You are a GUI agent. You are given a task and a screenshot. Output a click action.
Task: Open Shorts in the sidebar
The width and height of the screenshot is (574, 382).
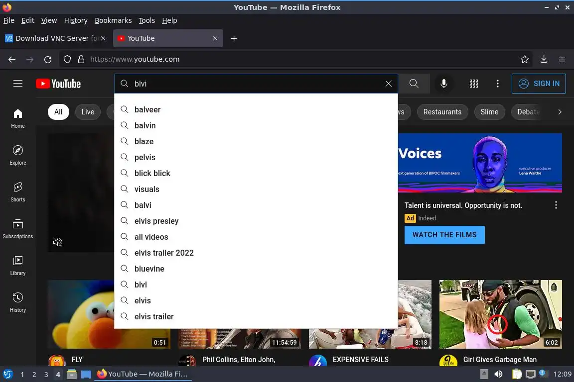[18, 192]
